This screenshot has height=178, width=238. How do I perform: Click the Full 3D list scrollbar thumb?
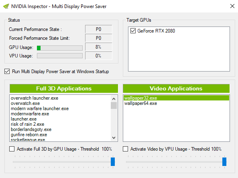click(114, 106)
